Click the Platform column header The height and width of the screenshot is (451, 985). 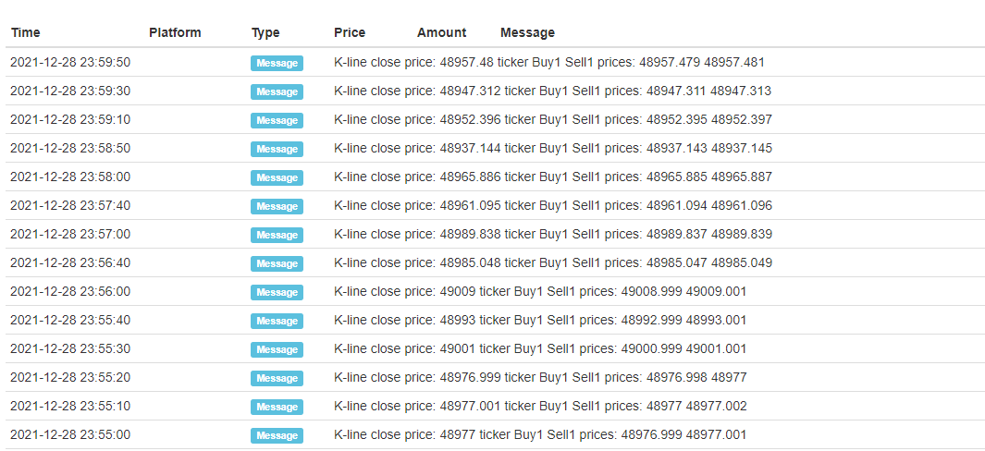click(175, 32)
